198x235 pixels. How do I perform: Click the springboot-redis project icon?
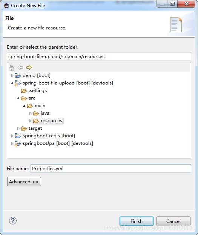click(18, 136)
